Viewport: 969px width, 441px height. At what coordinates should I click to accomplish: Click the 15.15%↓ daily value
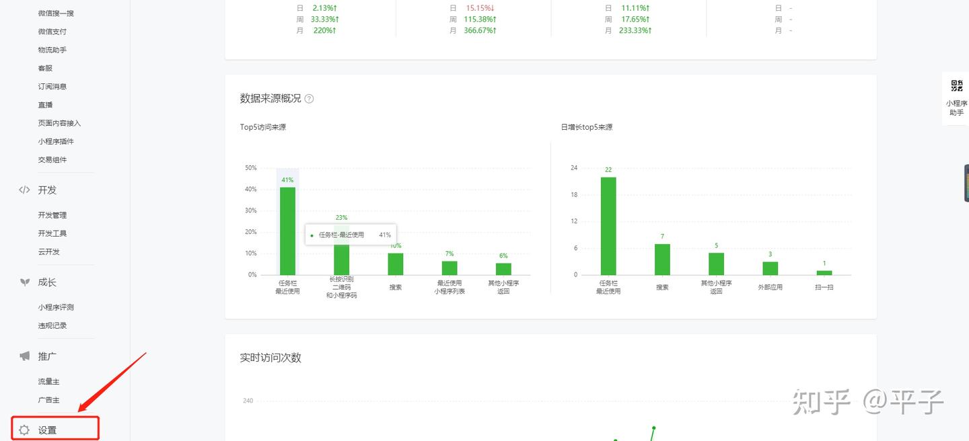click(x=479, y=8)
